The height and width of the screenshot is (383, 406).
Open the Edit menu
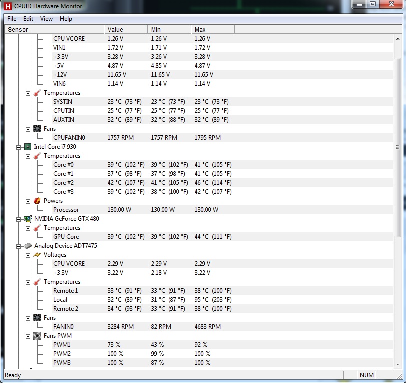[28, 19]
